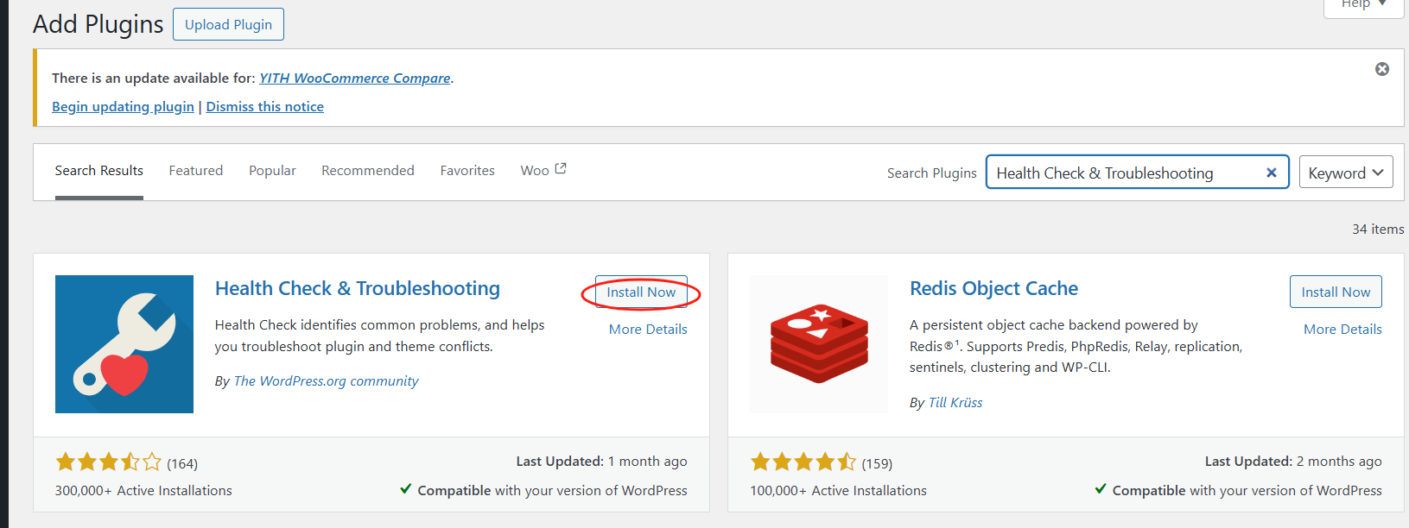The image size is (1409, 528).
Task: Switch to the Featured tab
Action: 196,171
